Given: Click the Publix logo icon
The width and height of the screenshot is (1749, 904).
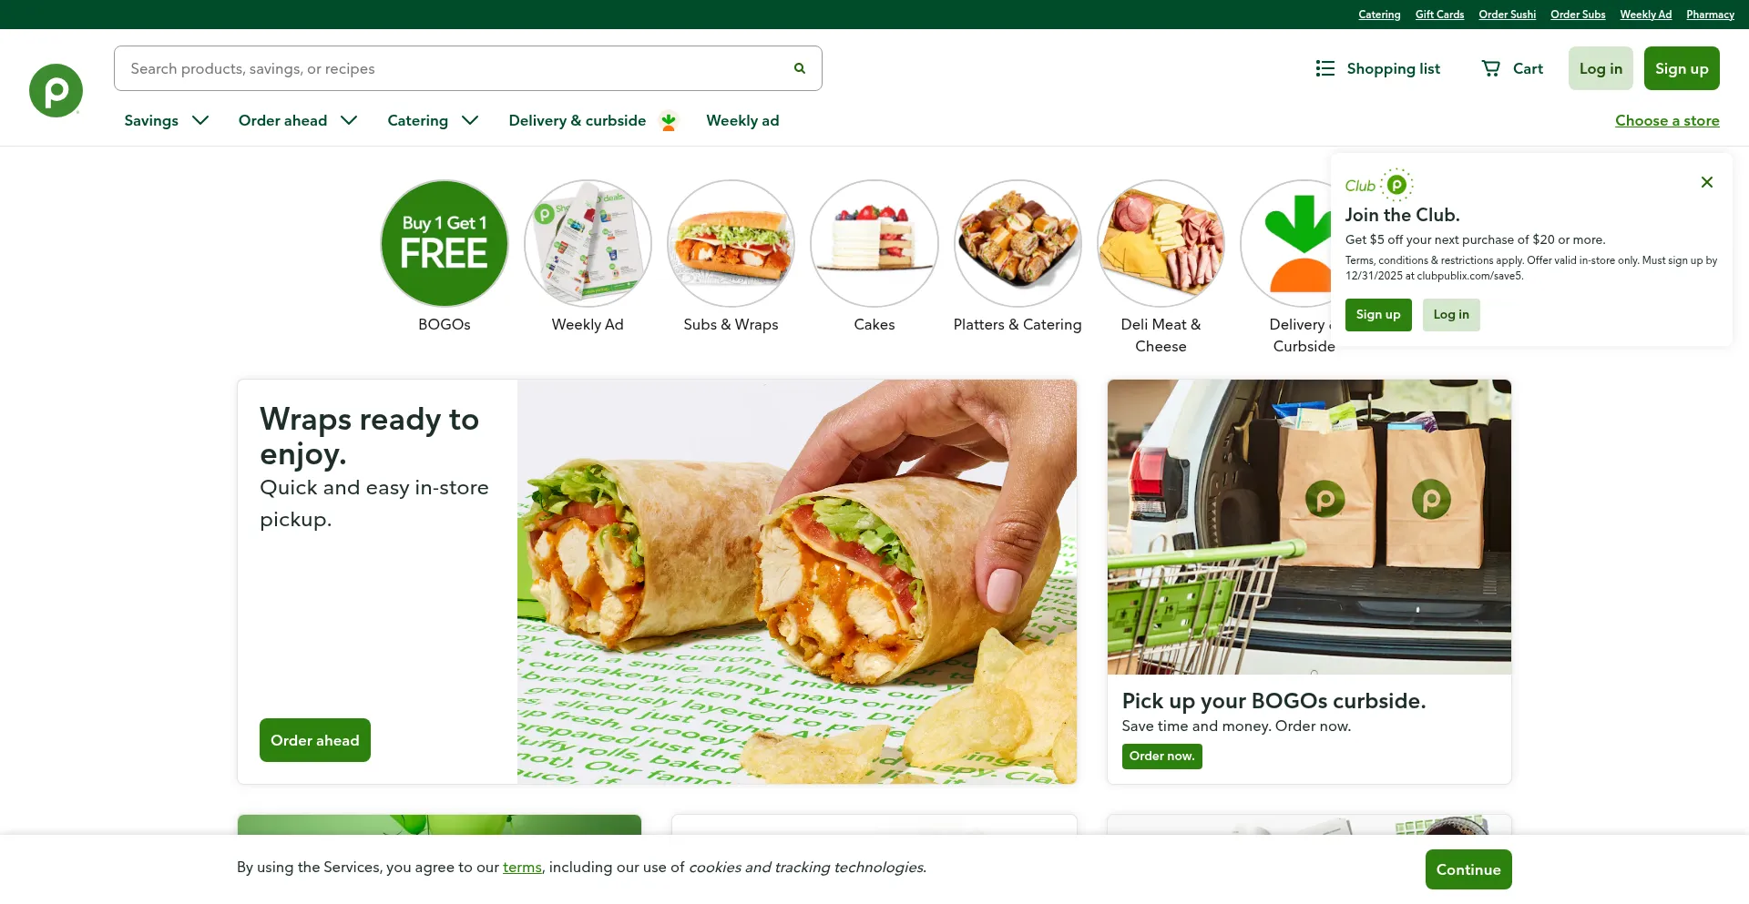Looking at the screenshot, I should 56,90.
